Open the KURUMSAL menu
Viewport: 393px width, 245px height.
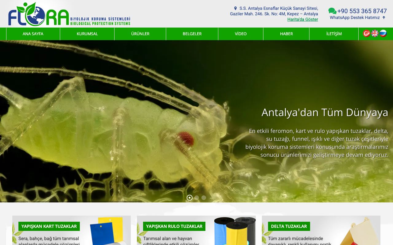pos(87,34)
